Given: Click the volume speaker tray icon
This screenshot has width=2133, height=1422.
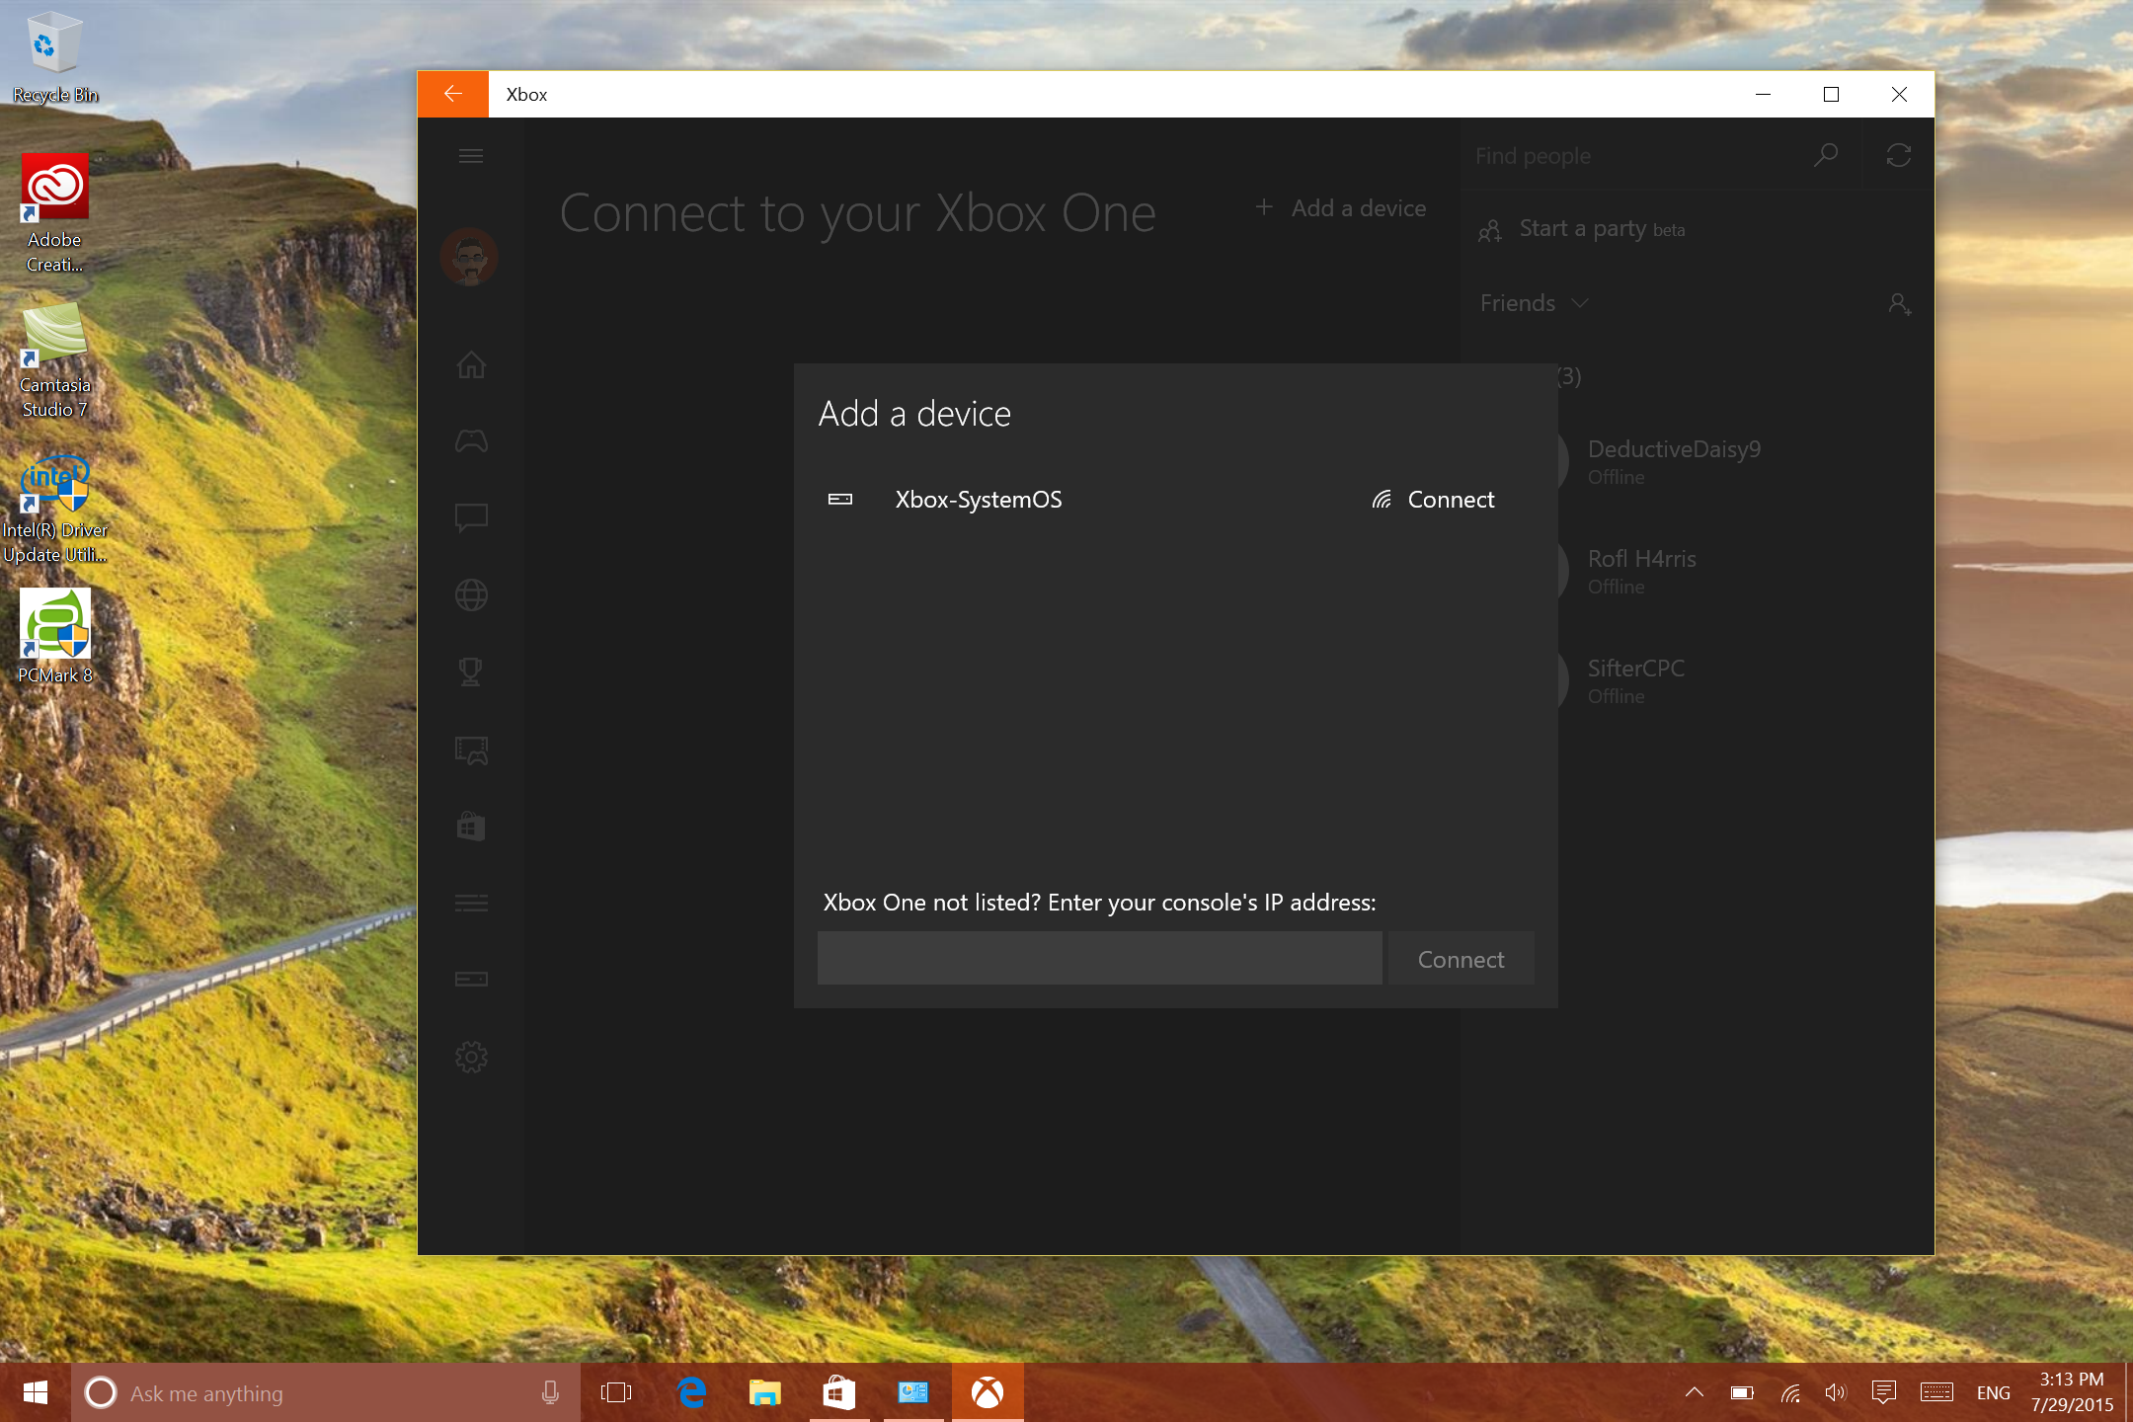Looking at the screenshot, I should pos(1835,1392).
